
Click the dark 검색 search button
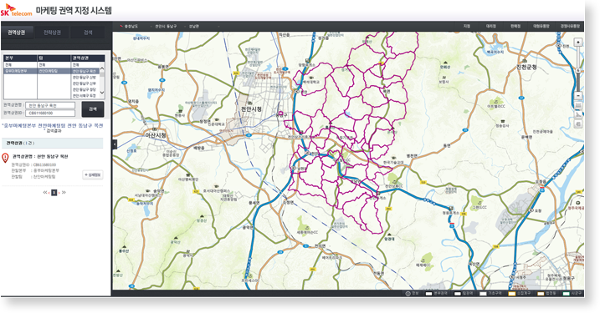point(93,109)
